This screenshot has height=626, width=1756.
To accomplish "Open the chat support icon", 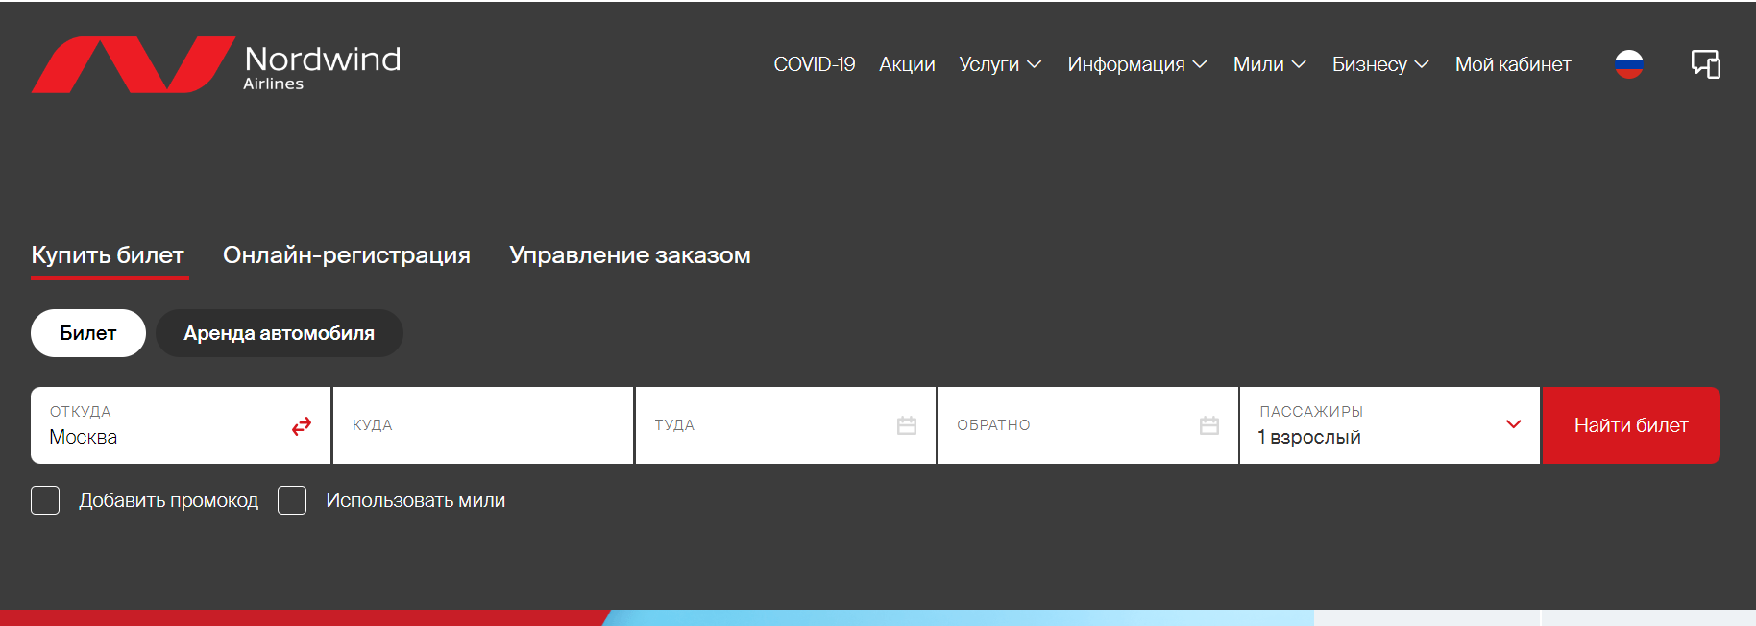I will coord(1706,64).
